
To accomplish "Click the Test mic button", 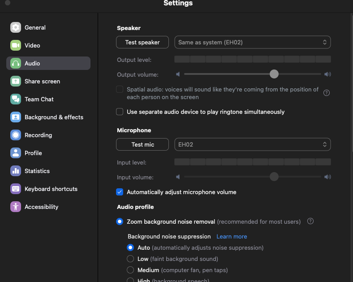I will tap(142, 144).
